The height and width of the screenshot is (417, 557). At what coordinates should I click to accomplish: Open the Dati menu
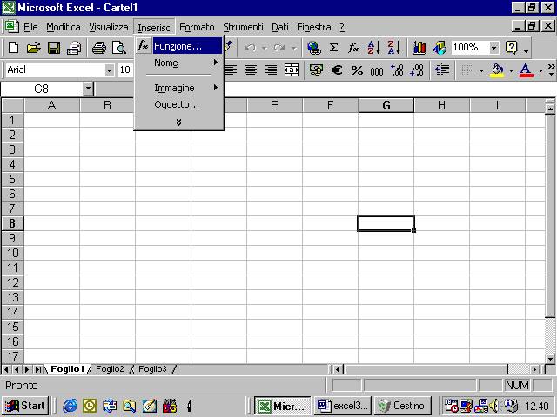point(280,27)
